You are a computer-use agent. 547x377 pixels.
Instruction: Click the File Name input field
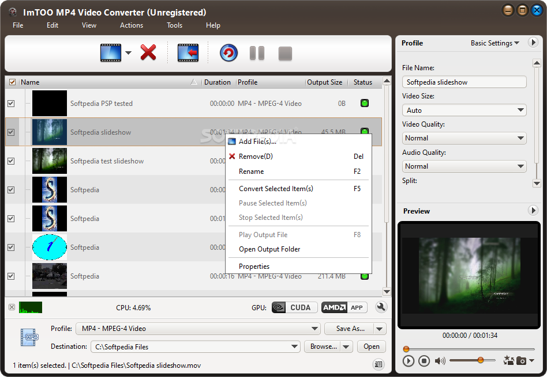[464, 82]
